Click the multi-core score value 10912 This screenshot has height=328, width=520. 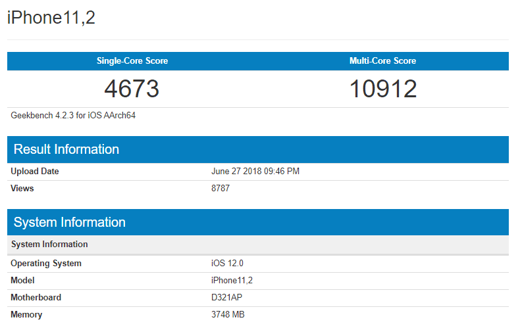point(382,89)
